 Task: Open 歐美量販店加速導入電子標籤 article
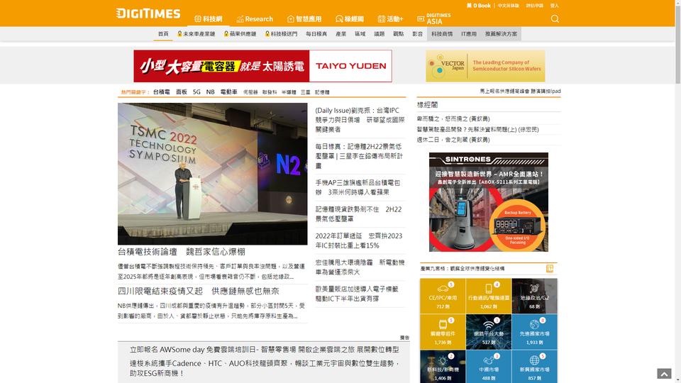[357, 294]
